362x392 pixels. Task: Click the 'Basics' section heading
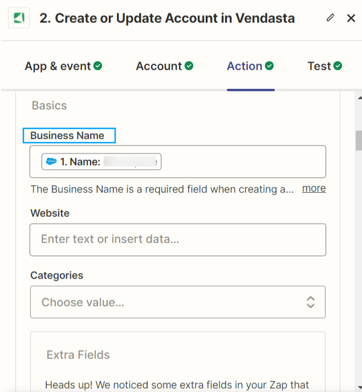point(49,106)
